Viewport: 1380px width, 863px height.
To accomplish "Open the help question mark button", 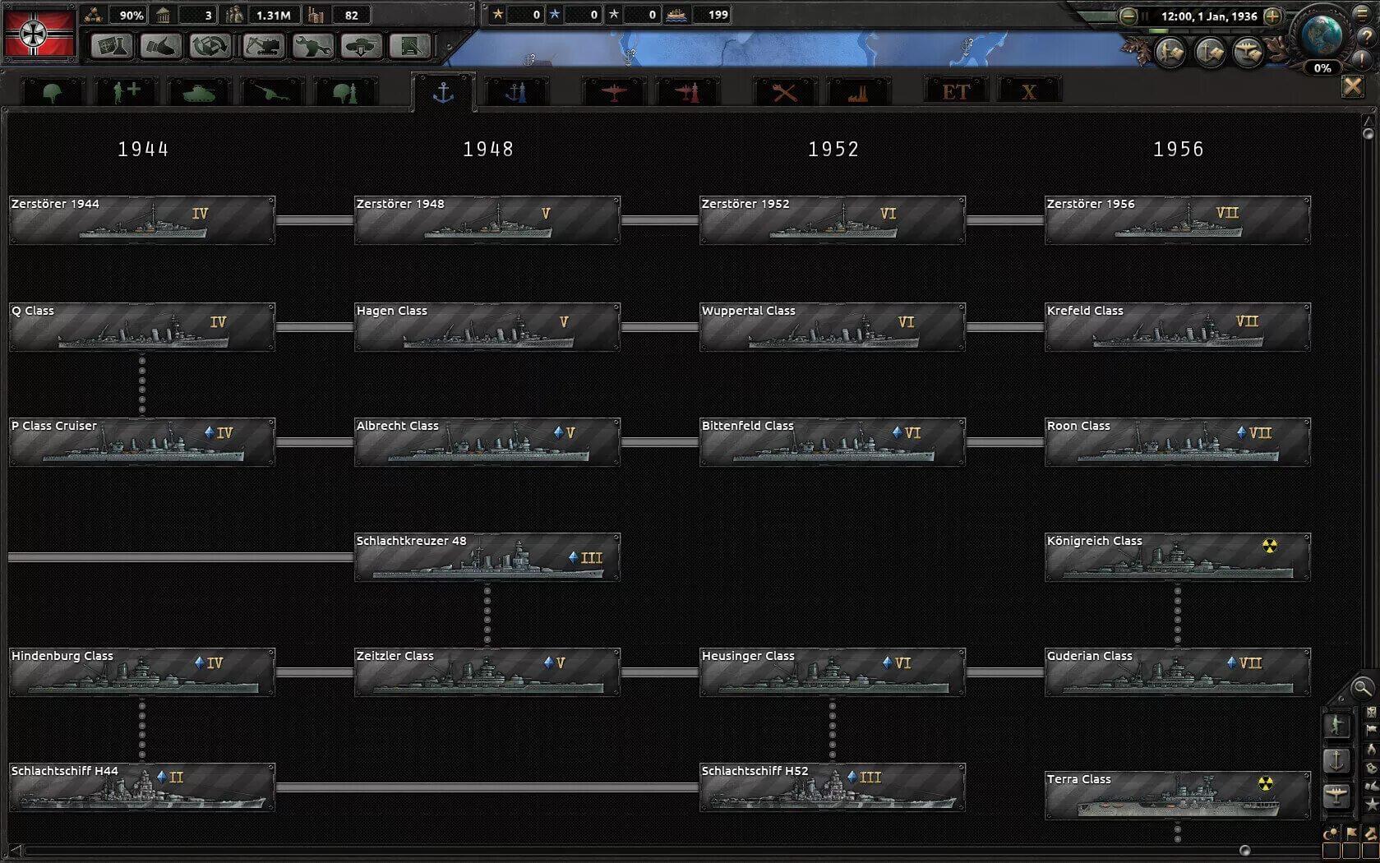I will click(x=1366, y=37).
